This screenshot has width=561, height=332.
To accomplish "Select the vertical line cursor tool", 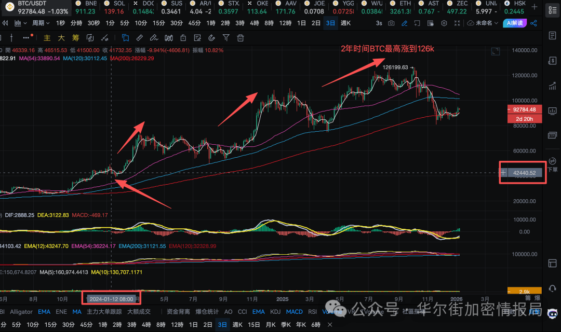I will 11,37.
